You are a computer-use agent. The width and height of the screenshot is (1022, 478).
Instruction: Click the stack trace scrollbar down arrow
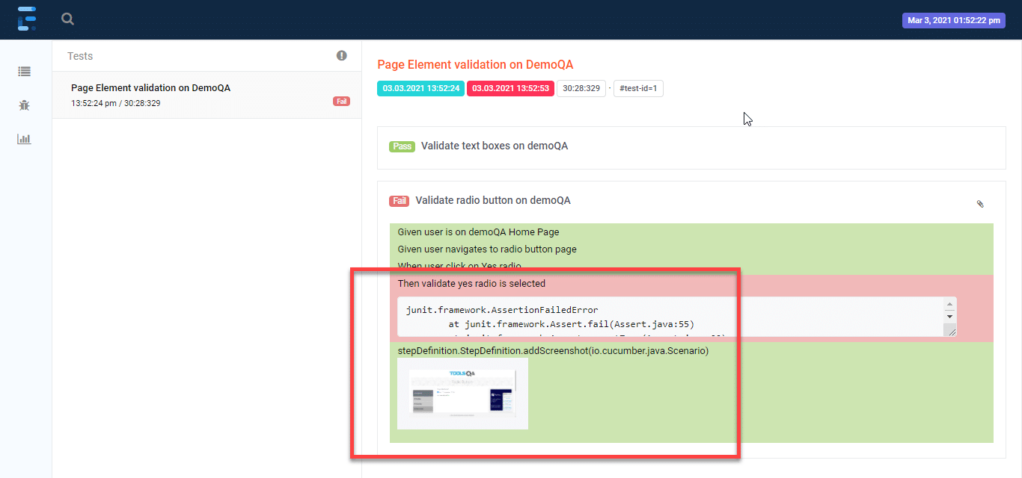949,317
